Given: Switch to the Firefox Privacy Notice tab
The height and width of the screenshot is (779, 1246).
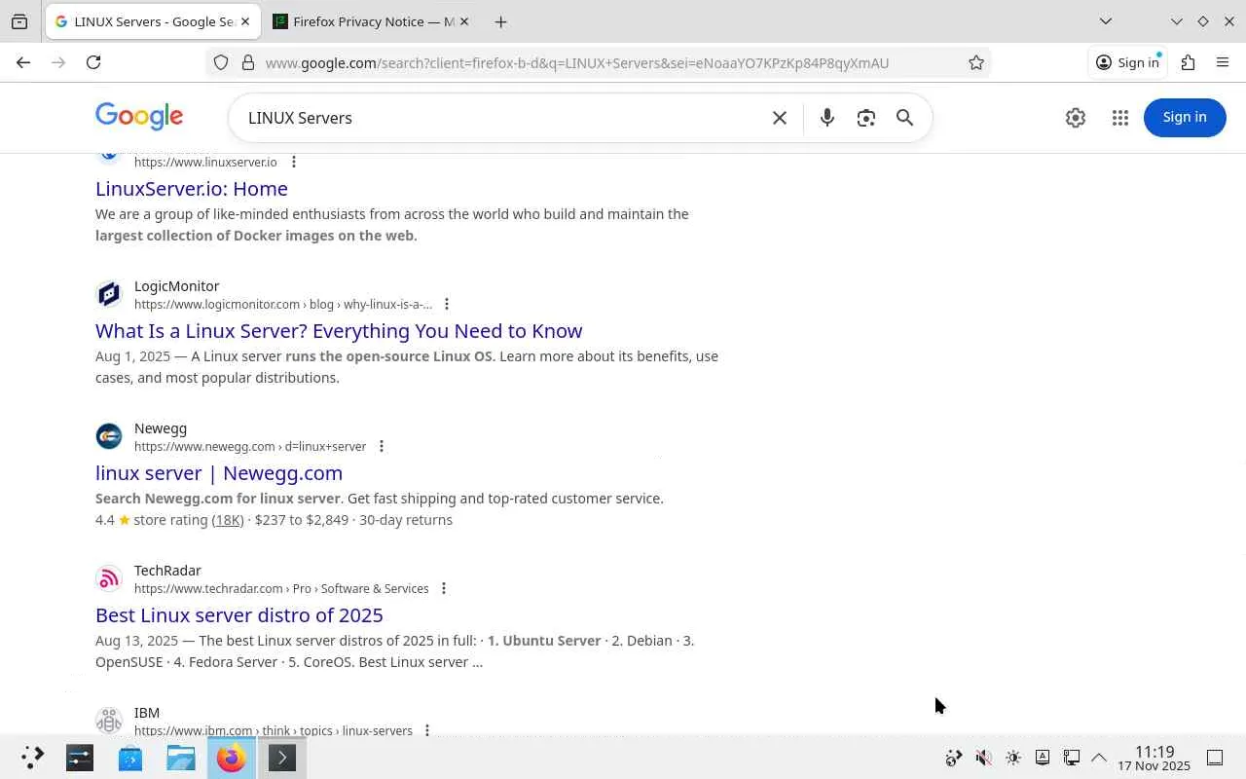Looking at the screenshot, I should point(371,21).
